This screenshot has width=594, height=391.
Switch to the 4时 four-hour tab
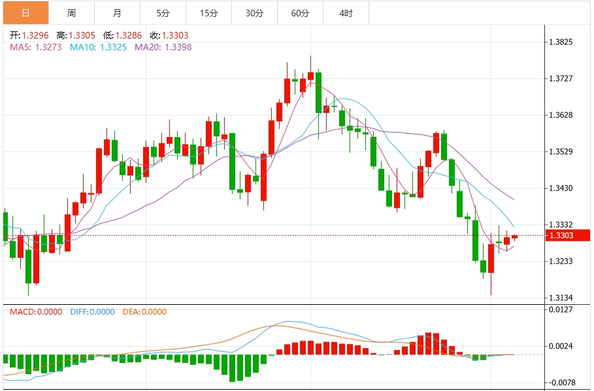[346, 13]
